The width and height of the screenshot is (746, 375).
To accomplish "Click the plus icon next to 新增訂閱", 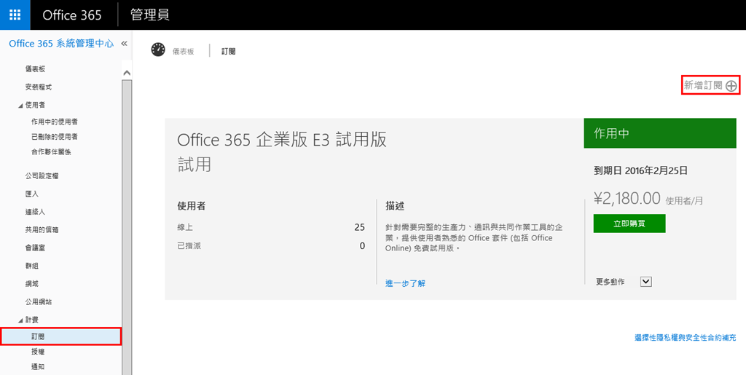I will tap(731, 86).
